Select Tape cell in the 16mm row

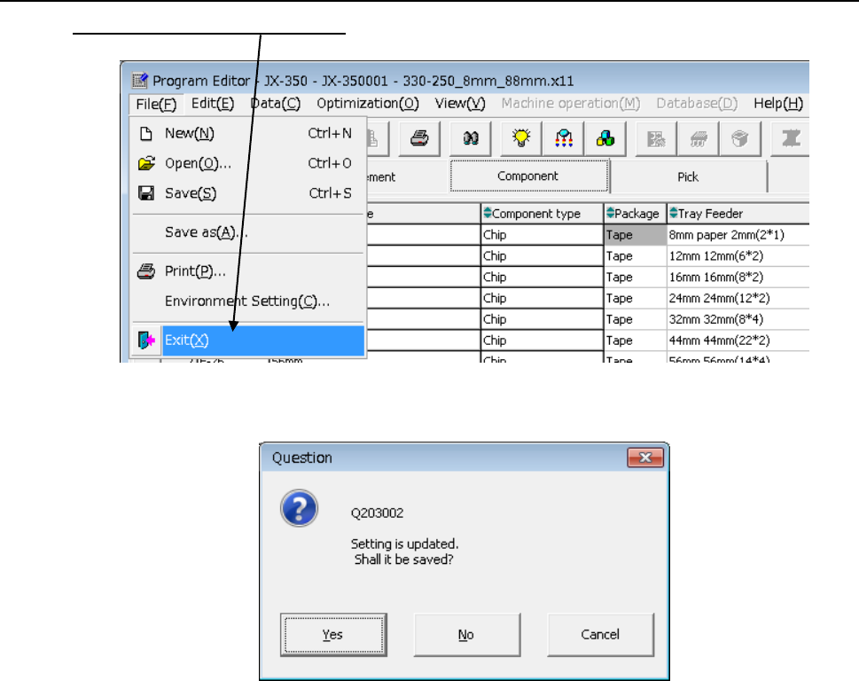coord(635,278)
